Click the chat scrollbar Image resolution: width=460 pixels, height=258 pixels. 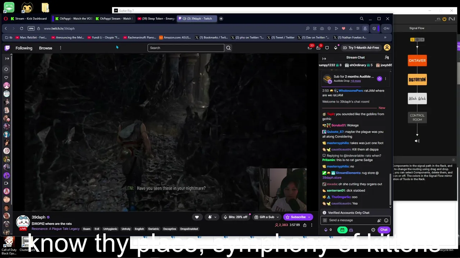click(x=390, y=190)
